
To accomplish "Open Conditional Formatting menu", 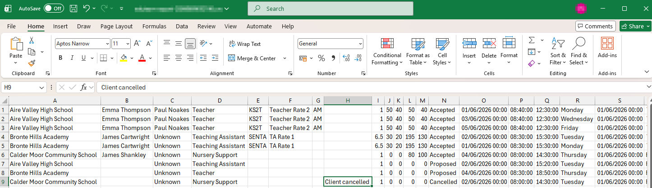I will click(x=387, y=52).
